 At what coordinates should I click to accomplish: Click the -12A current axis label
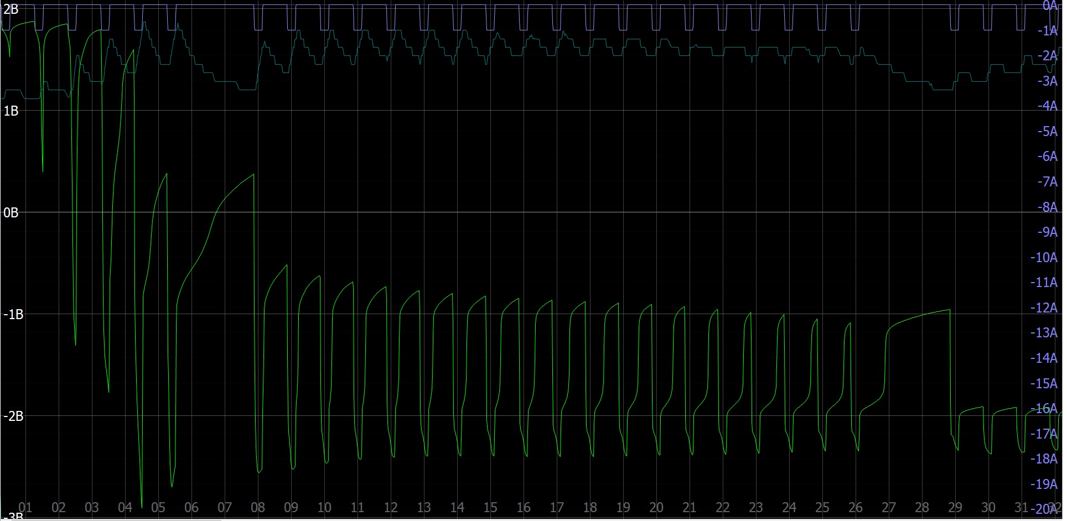pos(1044,308)
